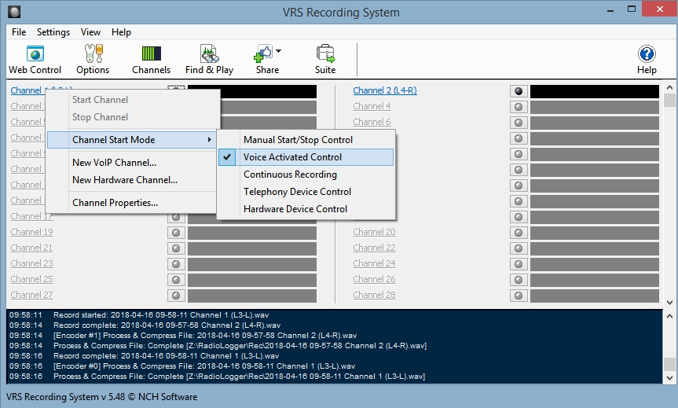Open the Channel 20 link
Screen dimensions: 678x408
click(374, 232)
